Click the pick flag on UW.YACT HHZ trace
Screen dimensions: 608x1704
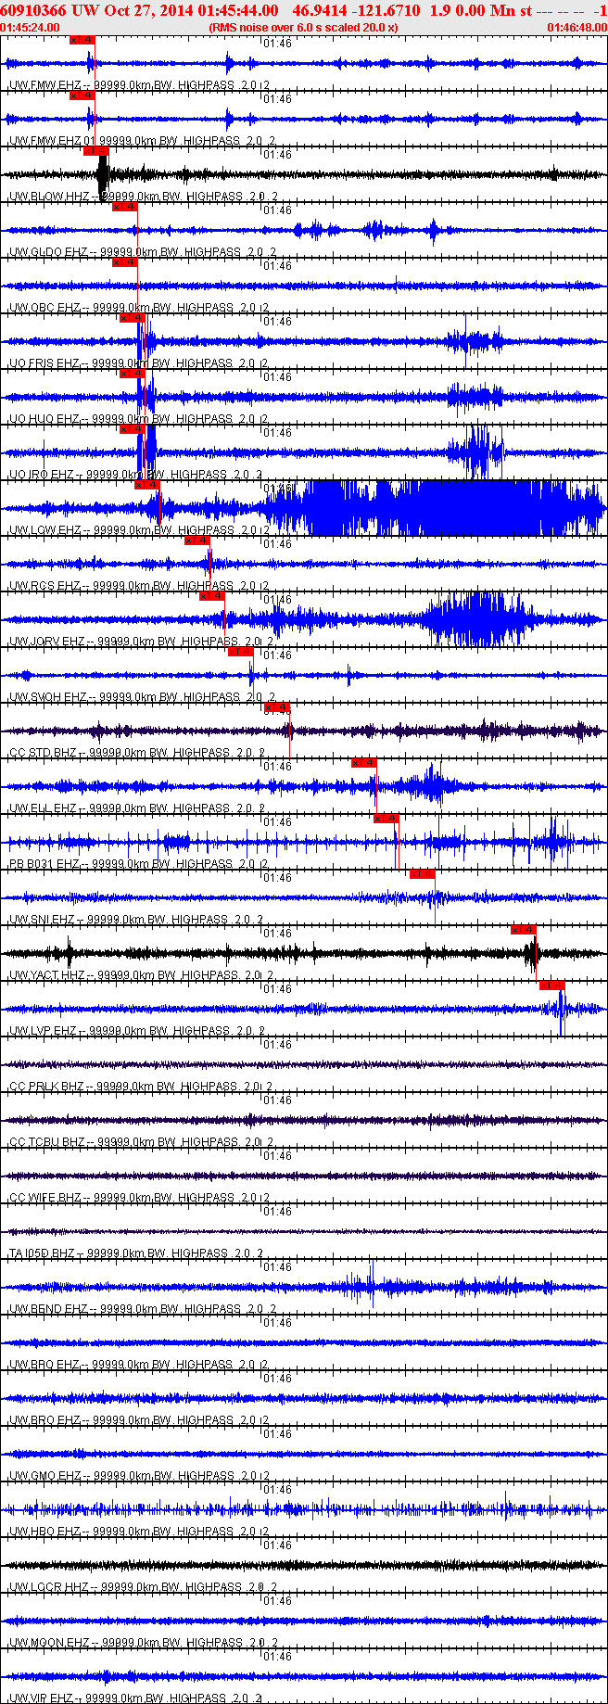coord(524,929)
